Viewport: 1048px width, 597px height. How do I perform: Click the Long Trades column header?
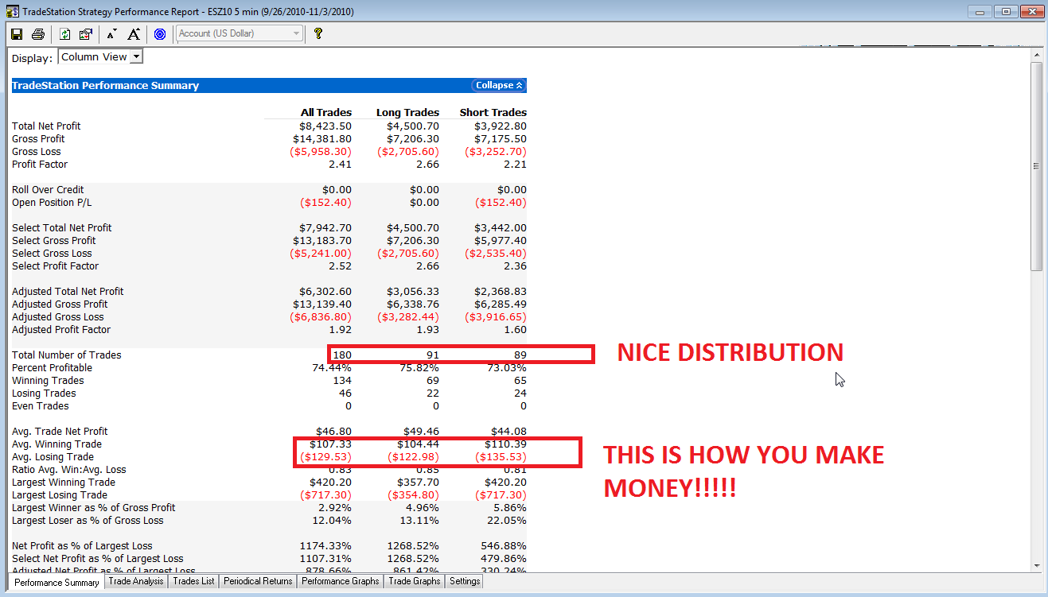[407, 113]
